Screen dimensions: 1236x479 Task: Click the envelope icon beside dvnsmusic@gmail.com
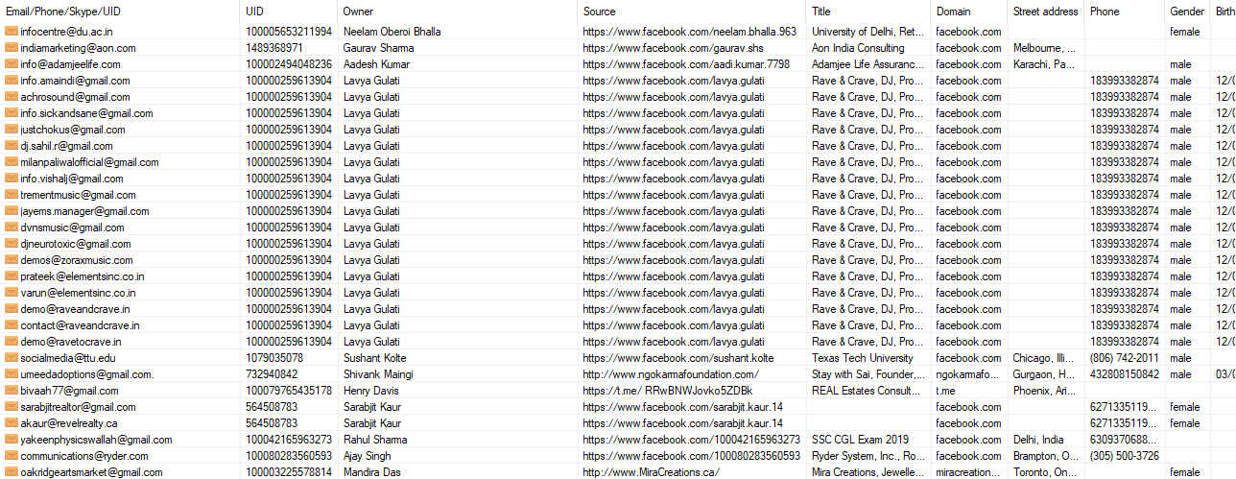(x=12, y=228)
